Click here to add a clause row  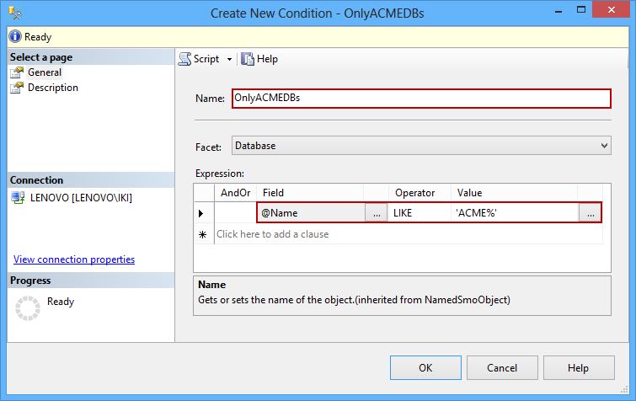273,234
